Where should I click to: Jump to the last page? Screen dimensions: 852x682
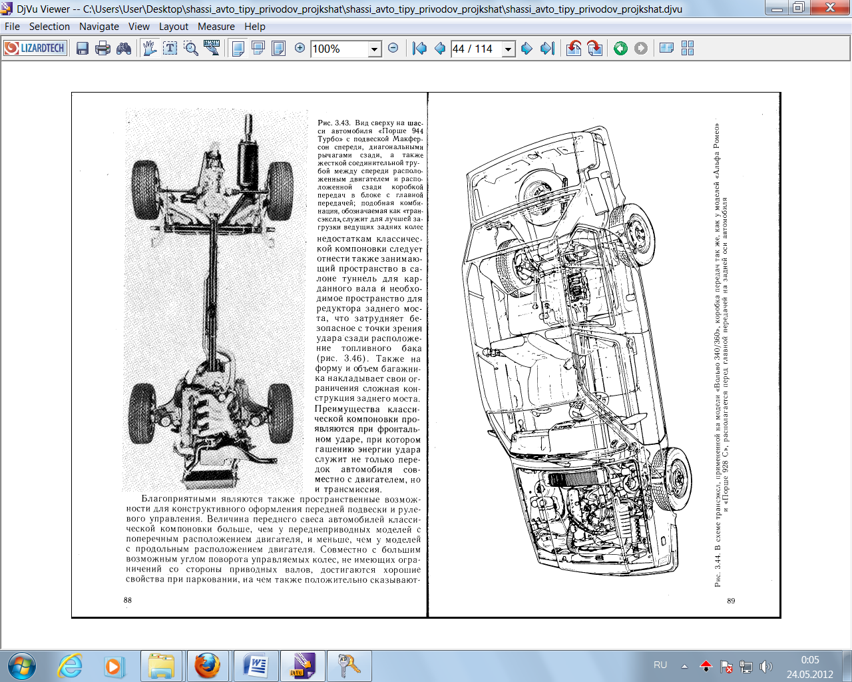[x=547, y=48]
